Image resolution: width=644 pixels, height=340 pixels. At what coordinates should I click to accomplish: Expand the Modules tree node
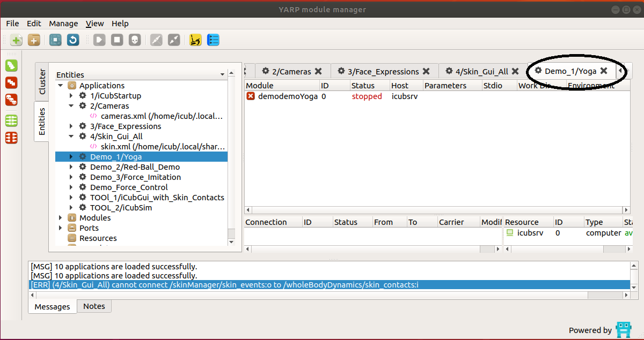coord(61,218)
